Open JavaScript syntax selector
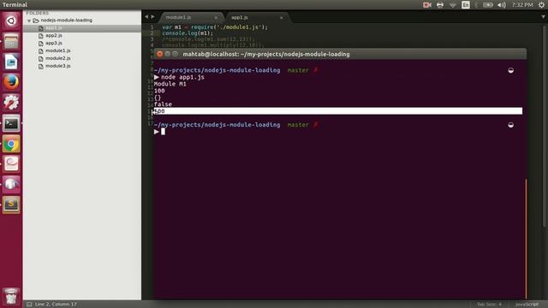This screenshot has width=548, height=308. (x=527, y=305)
